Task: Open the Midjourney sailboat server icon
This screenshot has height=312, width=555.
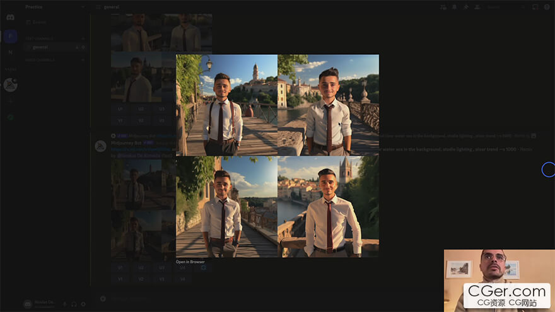Action: pyautogui.click(x=10, y=85)
